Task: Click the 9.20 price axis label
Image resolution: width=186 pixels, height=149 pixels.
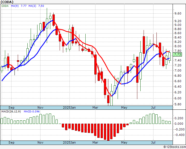Action: pyautogui.click(x=178, y=21)
